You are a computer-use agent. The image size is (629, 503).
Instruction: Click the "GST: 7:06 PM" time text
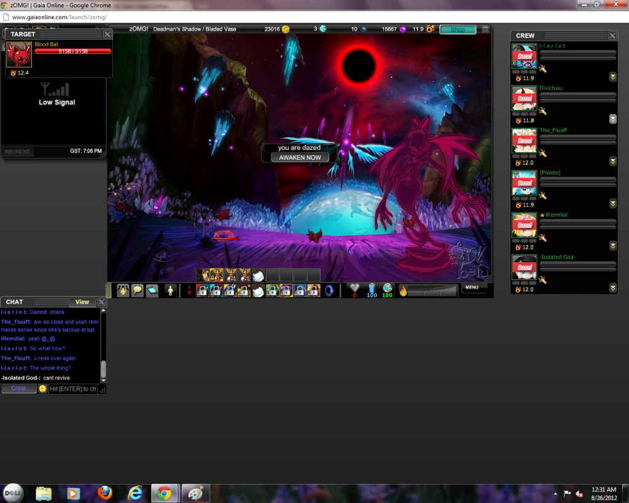point(86,151)
